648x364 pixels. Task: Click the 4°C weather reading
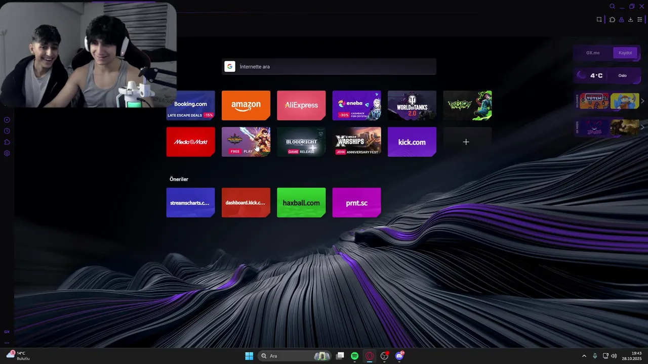(596, 75)
